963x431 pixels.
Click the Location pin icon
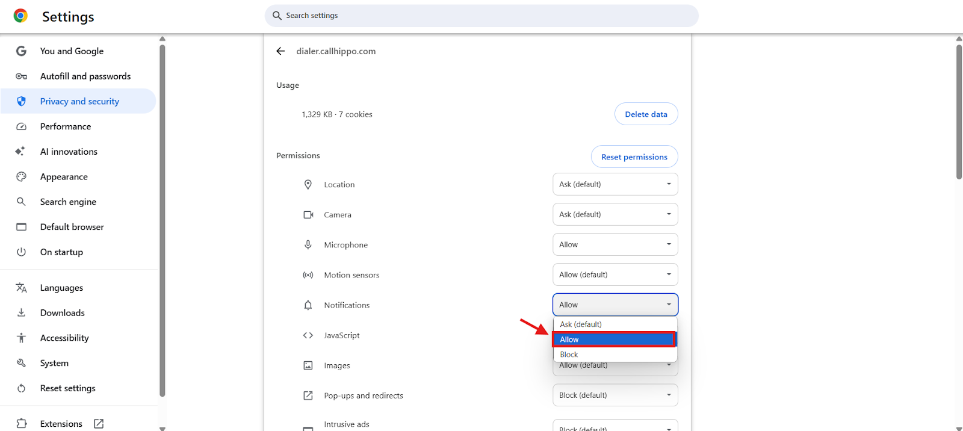pyautogui.click(x=308, y=185)
